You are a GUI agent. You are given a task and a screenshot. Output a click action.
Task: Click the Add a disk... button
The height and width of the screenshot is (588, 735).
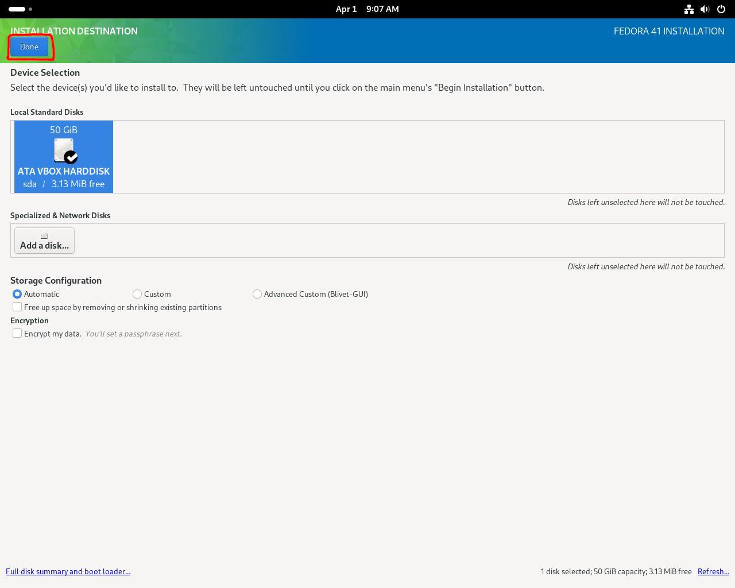pyautogui.click(x=44, y=241)
